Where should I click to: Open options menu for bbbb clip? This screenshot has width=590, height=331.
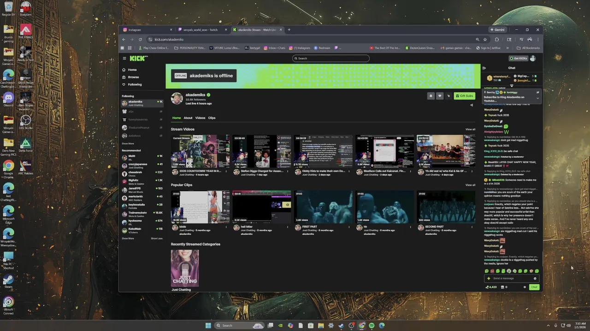coord(226,227)
